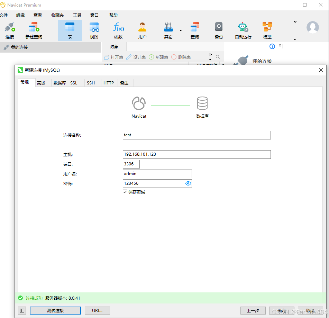Open the 编辑 menu
The height and width of the screenshot is (318, 329).
click(x=20, y=15)
